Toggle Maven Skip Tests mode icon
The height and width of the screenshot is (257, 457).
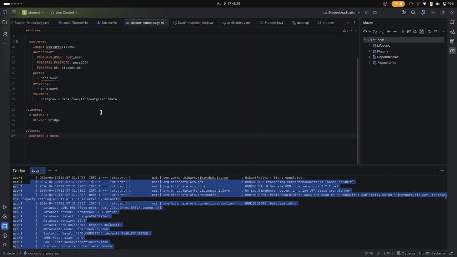click(x=422, y=32)
